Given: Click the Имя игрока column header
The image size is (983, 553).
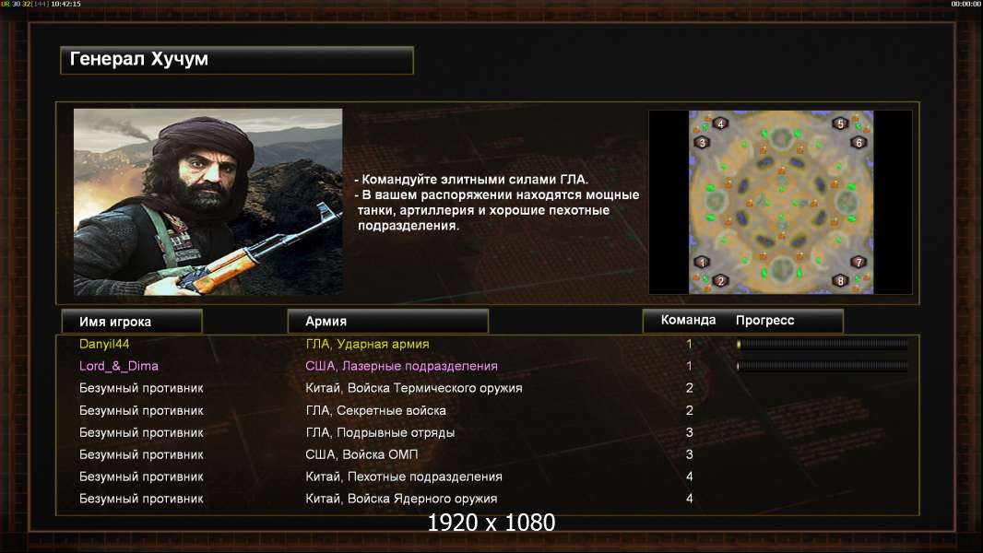Looking at the screenshot, I should tap(132, 322).
